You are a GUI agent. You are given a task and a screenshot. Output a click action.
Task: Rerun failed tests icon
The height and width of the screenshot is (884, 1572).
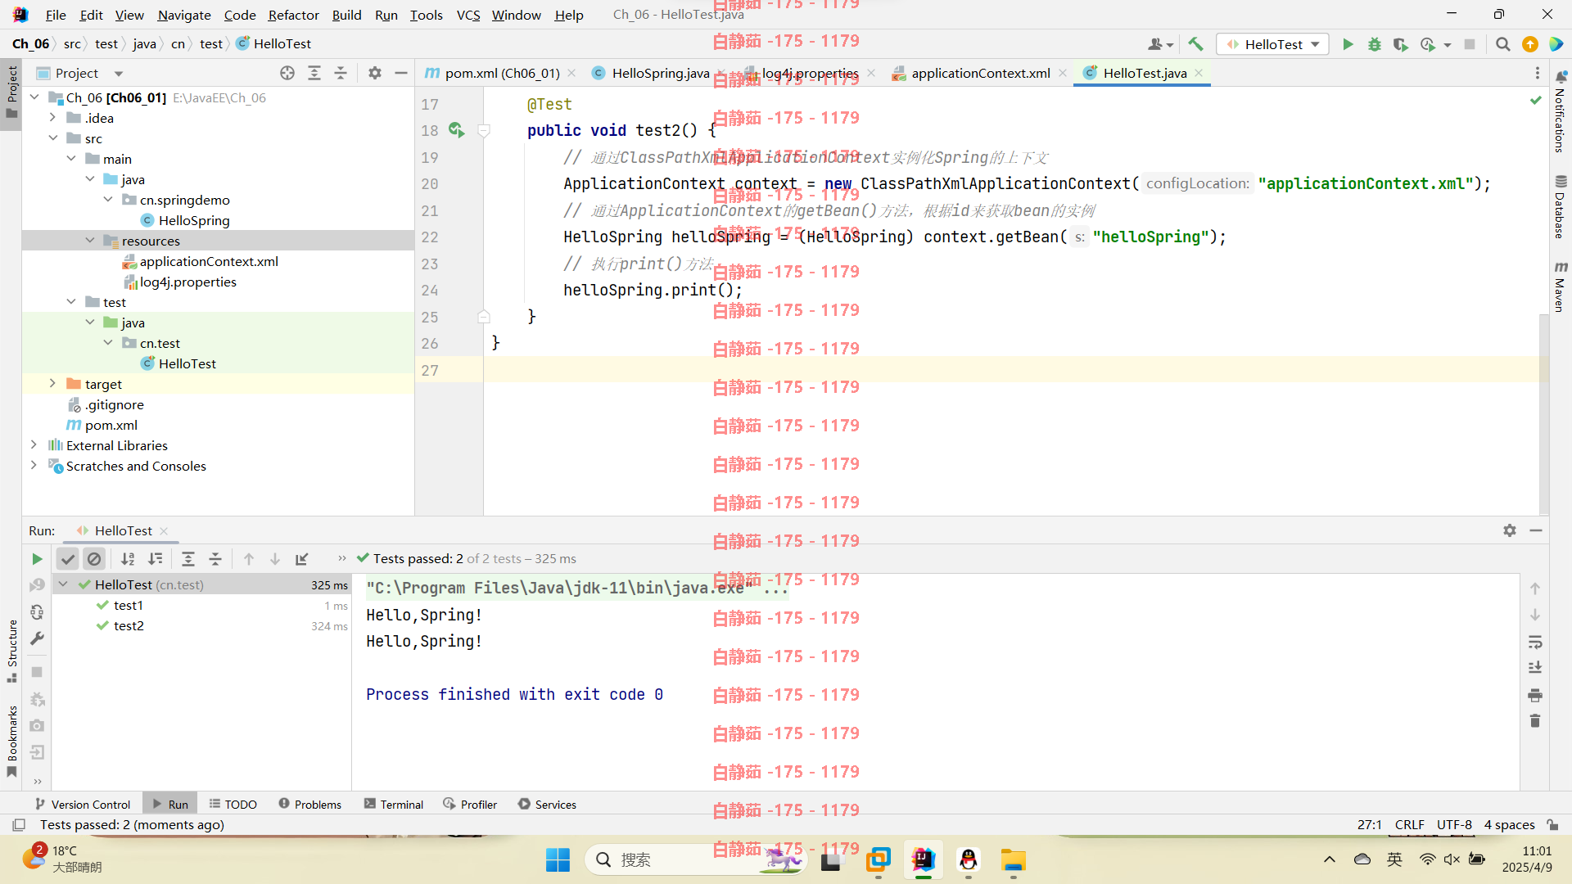pos(37,585)
